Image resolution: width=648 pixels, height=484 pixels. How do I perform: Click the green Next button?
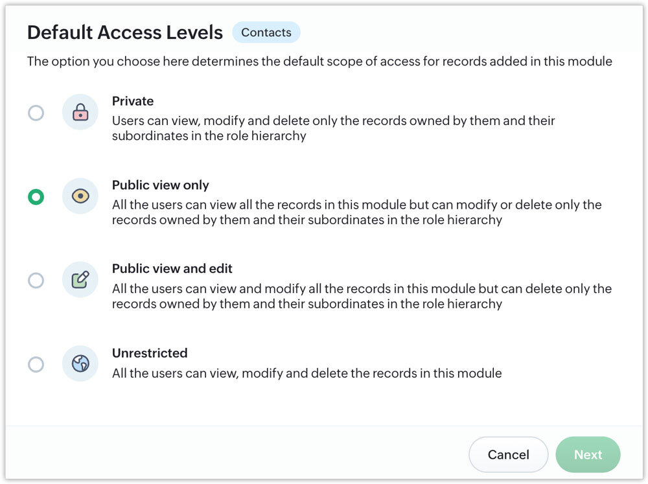[x=588, y=455]
